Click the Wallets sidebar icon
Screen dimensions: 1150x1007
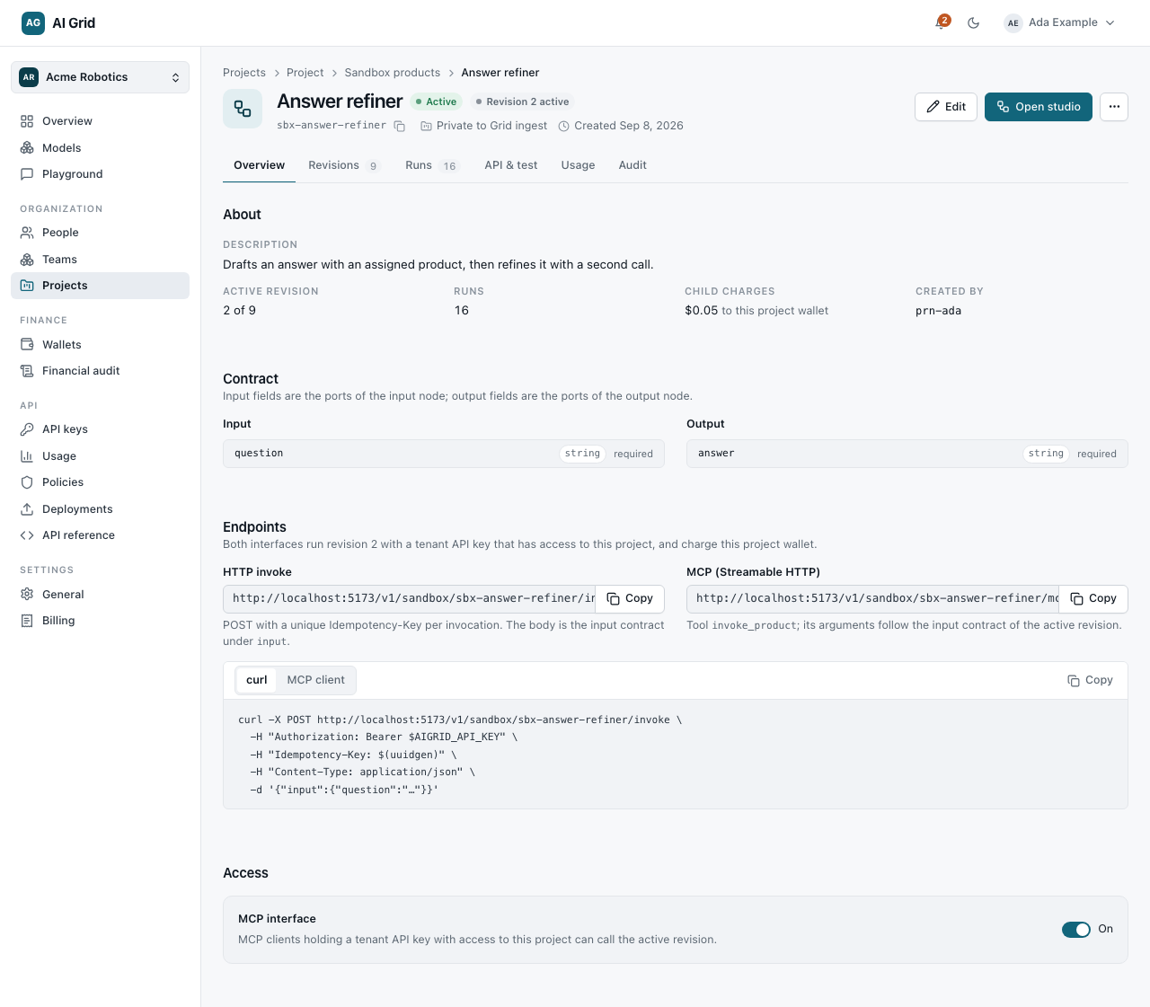(x=27, y=345)
